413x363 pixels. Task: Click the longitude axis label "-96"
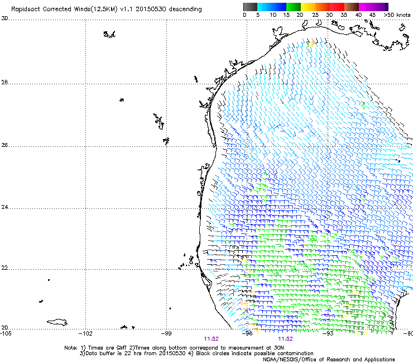coord(247,333)
